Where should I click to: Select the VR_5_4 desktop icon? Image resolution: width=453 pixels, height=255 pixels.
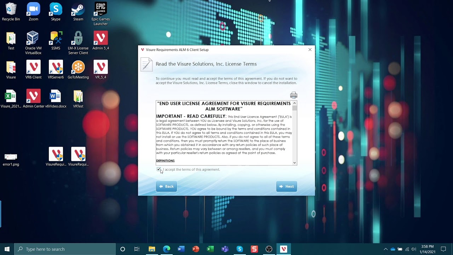tap(101, 70)
